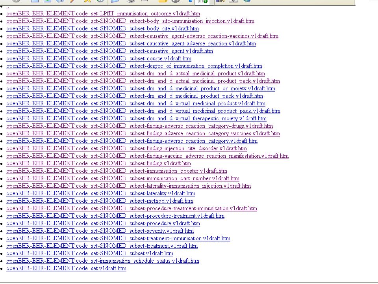Viewport: 378px width, 284px height.
Task: Open subset-treatment-immunisation.v1draft.htm link
Action: click(x=119, y=238)
